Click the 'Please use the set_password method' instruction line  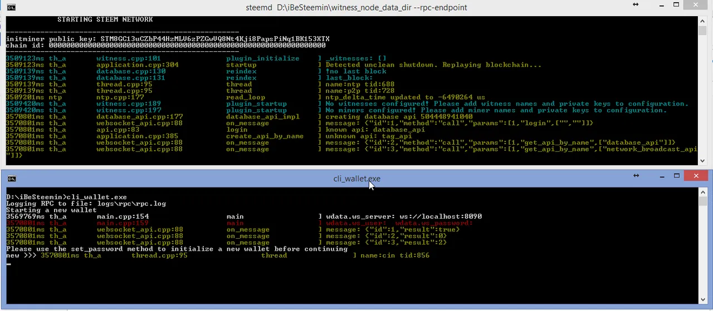[177, 249]
